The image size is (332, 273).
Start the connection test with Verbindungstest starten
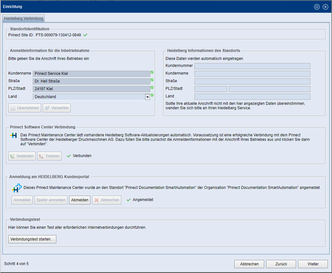(32, 239)
